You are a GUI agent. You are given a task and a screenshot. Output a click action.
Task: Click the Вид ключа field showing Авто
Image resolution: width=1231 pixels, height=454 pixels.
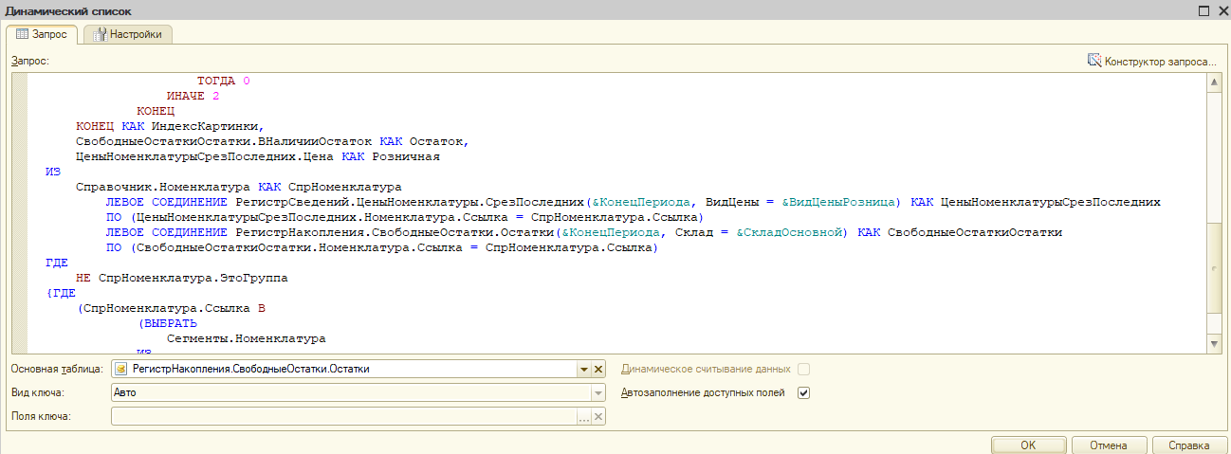click(x=351, y=392)
